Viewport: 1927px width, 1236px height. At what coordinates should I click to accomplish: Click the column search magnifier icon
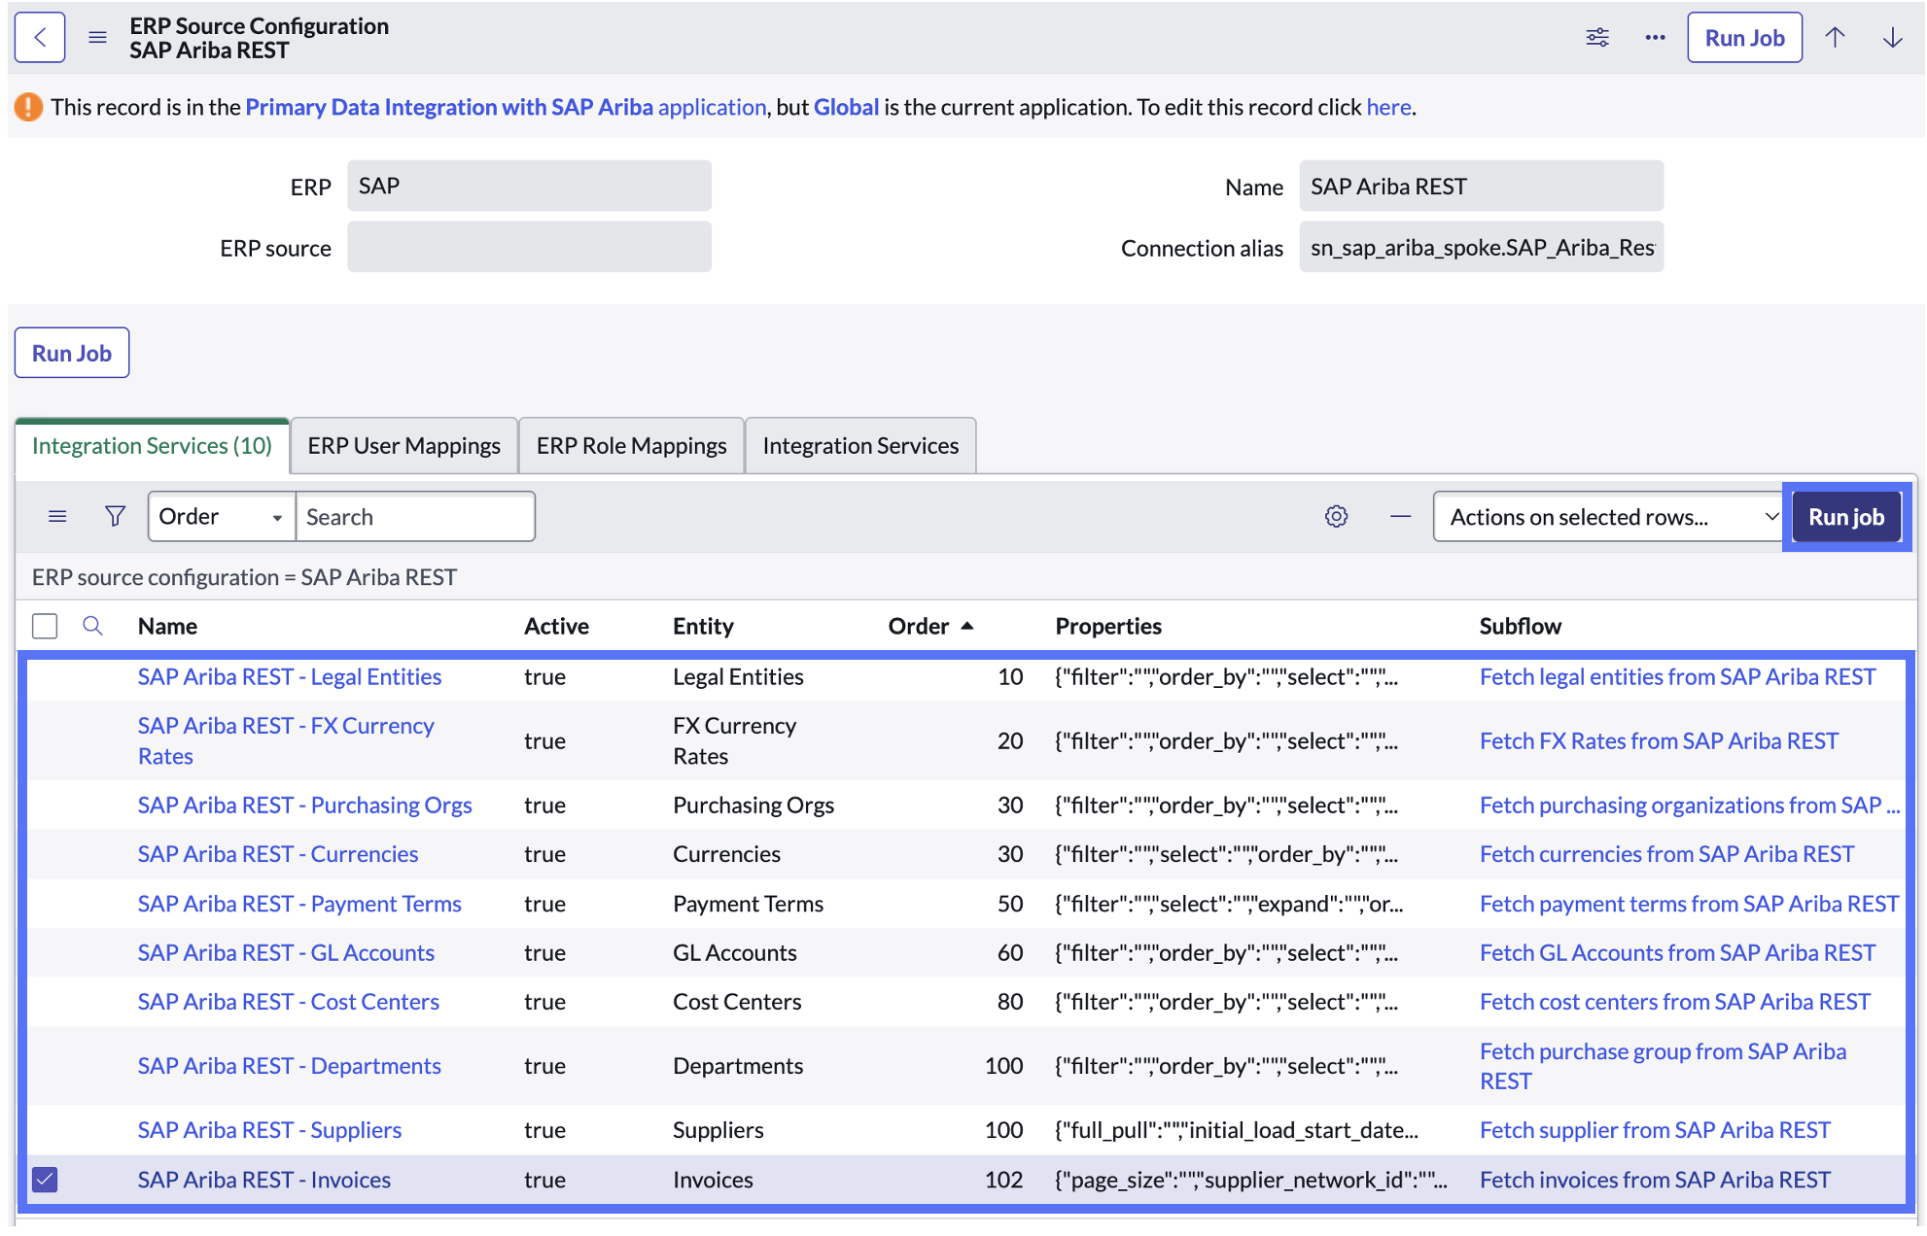coord(92,626)
